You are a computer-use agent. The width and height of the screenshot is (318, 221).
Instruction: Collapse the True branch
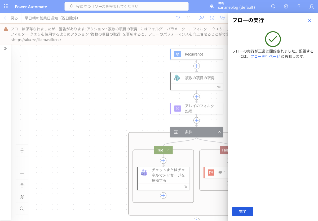[169, 150]
